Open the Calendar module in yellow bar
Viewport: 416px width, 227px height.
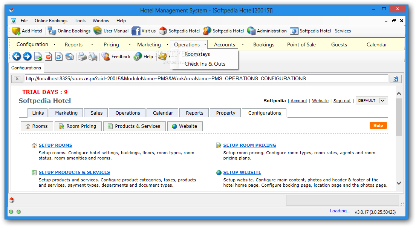coord(377,44)
